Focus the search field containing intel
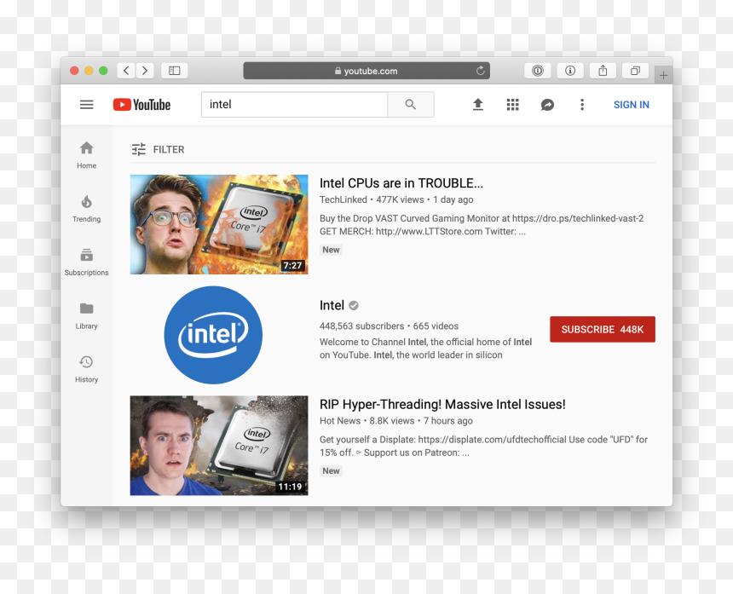 (x=295, y=104)
